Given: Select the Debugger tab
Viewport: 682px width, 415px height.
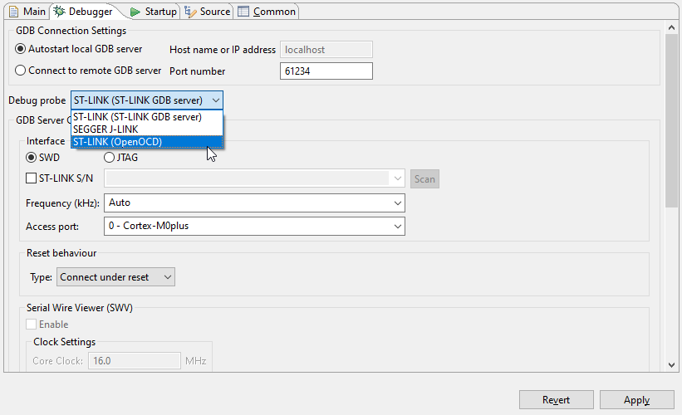Looking at the screenshot, I should point(85,12).
